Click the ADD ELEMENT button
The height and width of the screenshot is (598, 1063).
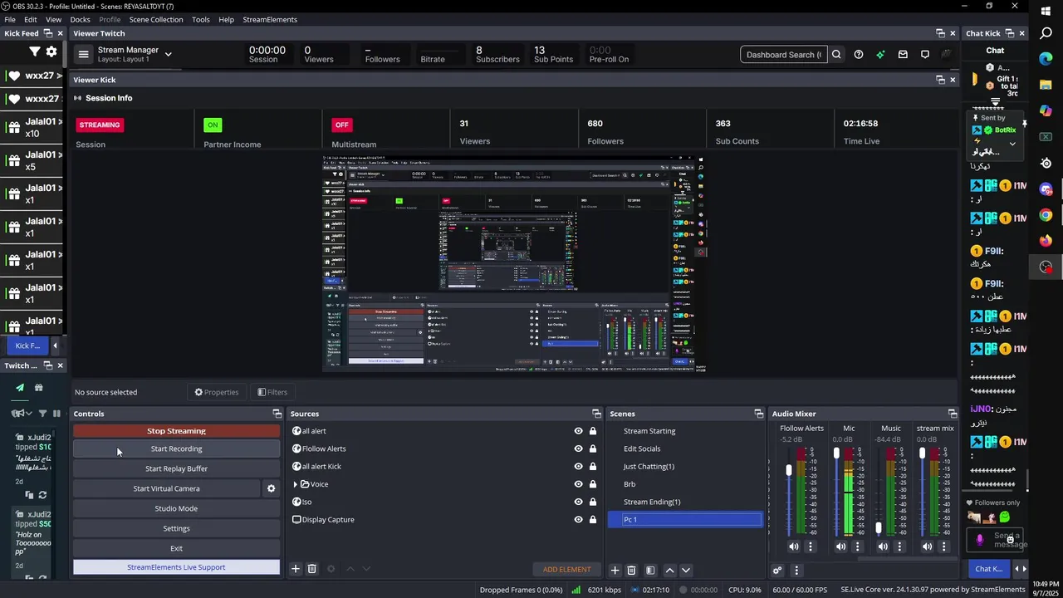click(567, 569)
